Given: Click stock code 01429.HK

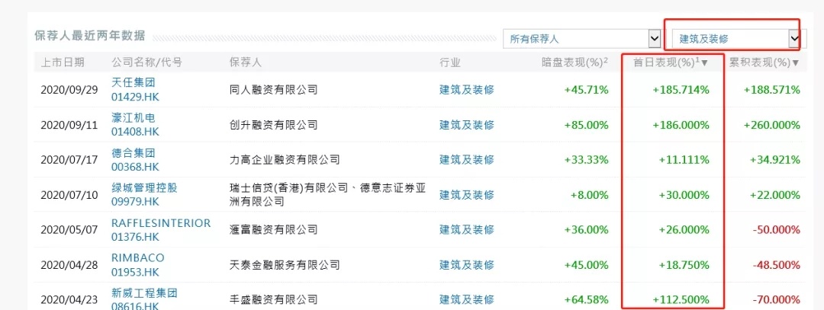Looking at the screenshot, I should tap(135, 96).
